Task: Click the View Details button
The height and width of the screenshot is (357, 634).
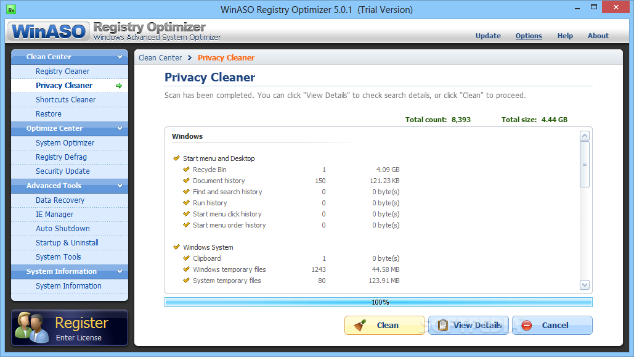Action: tap(468, 325)
